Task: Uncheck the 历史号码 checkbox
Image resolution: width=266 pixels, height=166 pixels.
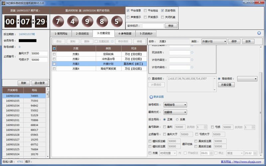Action: (162, 11)
